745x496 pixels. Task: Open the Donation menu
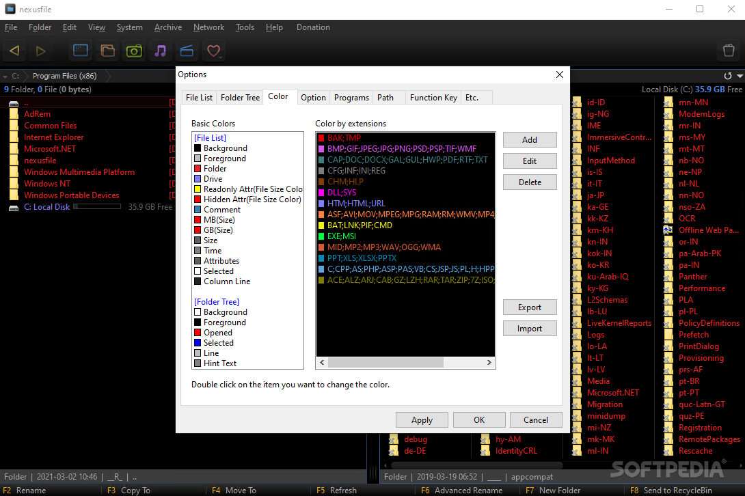[x=313, y=27]
